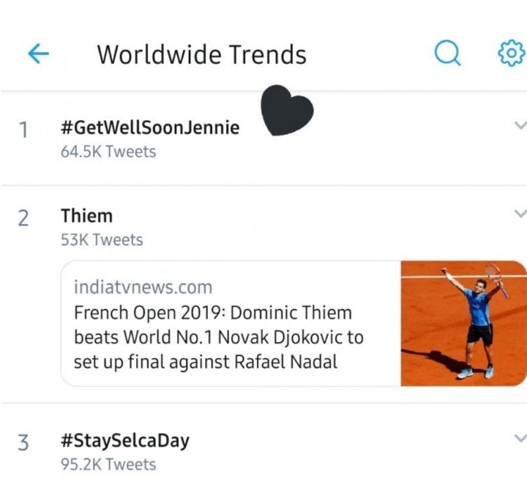527x490 pixels.
Task: Open the #StaySelcaDay hashtag trend
Action: 125,441
